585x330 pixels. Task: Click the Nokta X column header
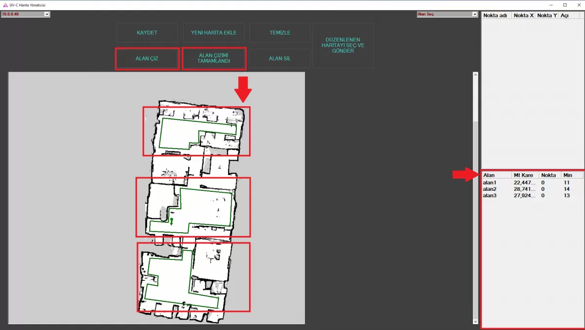click(x=523, y=16)
